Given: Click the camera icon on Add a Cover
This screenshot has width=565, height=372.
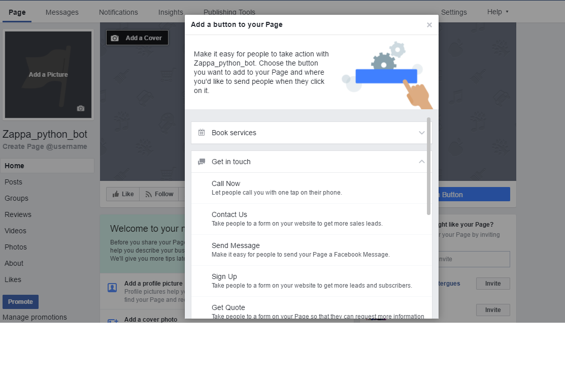Looking at the screenshot, I should (x=115, y=38).
